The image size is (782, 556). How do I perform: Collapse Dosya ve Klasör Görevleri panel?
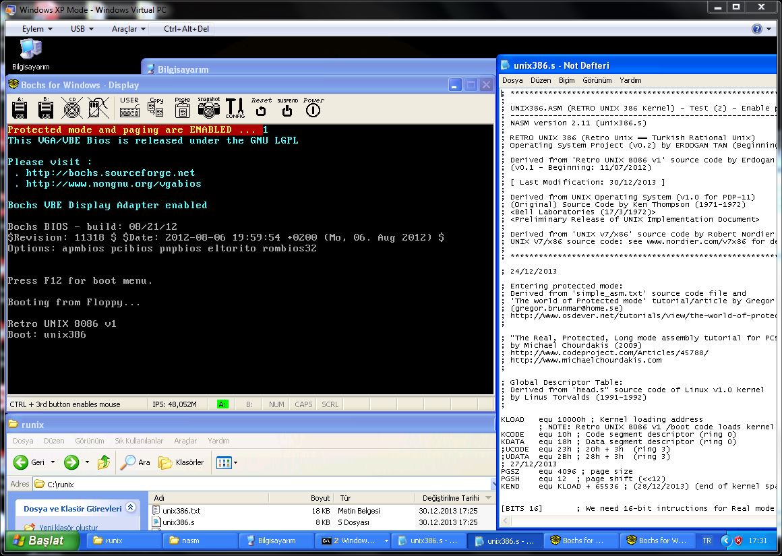[131, 507]
